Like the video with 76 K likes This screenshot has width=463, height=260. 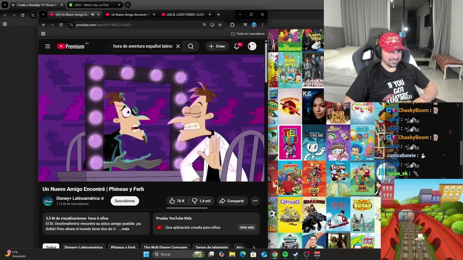(177, 201)
